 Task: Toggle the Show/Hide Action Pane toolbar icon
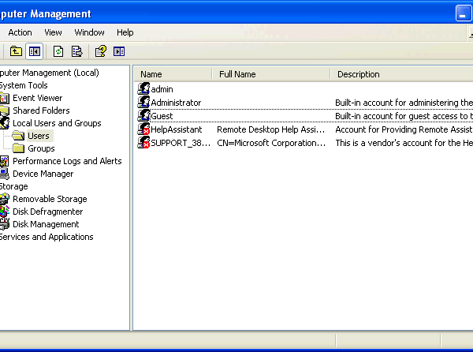[119, 51]
